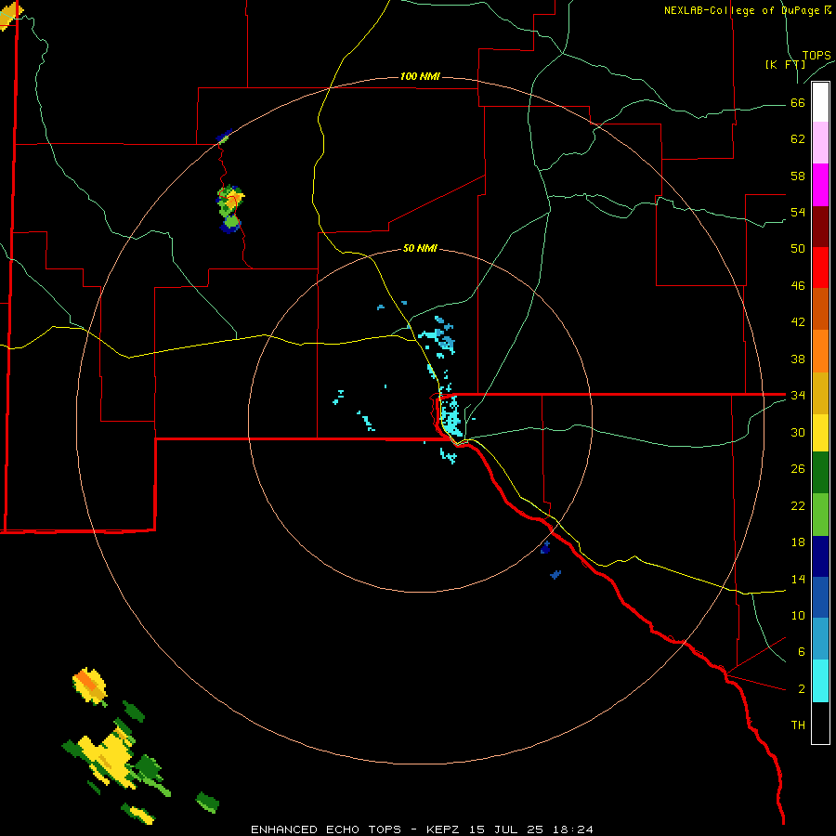
Task: Click the 'TH' threshold legend label
Action: pos(798,725)
